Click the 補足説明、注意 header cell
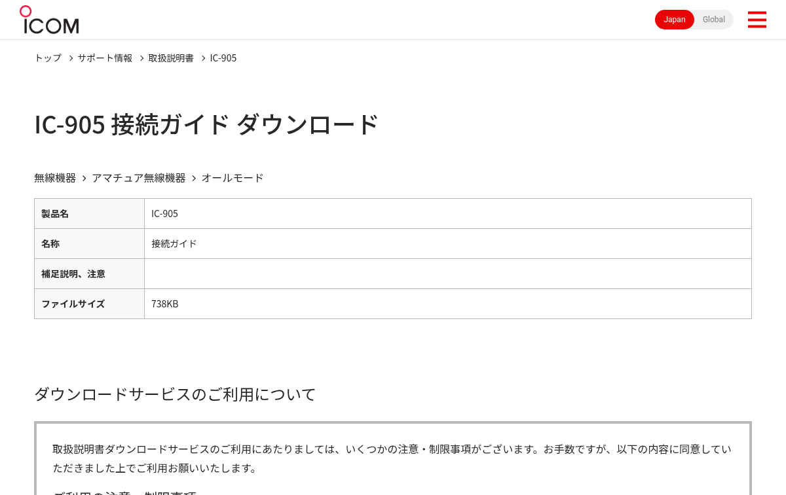 click(x=89, y=274)
